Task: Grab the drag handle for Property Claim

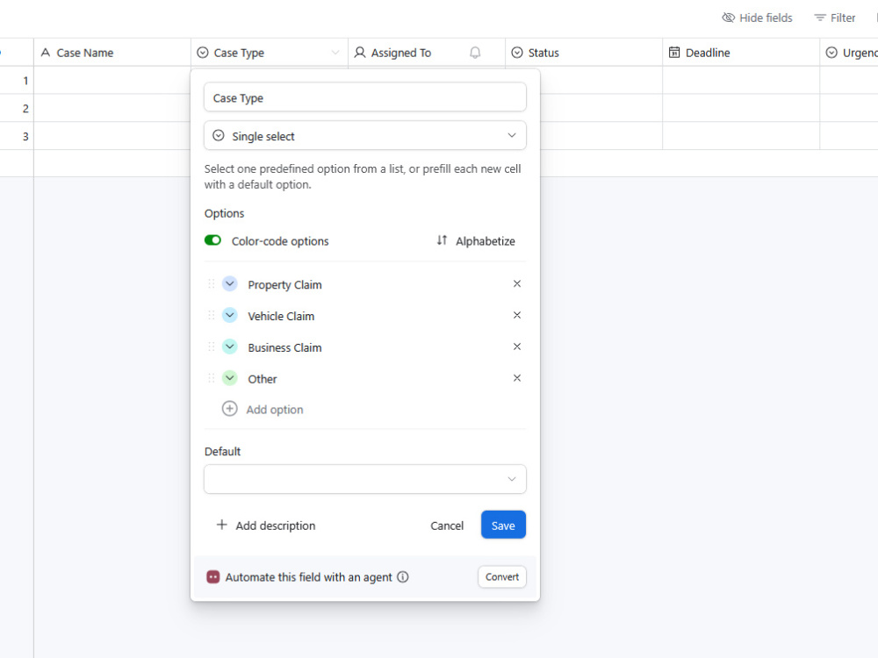Action: point(211,283)
